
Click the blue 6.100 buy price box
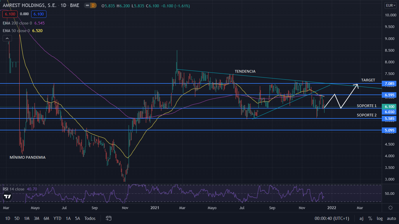(39, 14)
